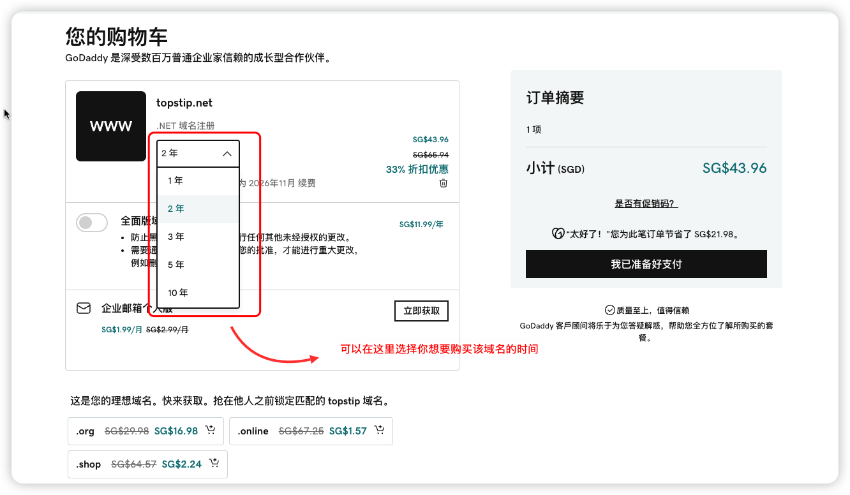This screenshot has height=495, width=850.
Task: Click the .org SG$16.98 offer
Action: (x=145, y=431)
